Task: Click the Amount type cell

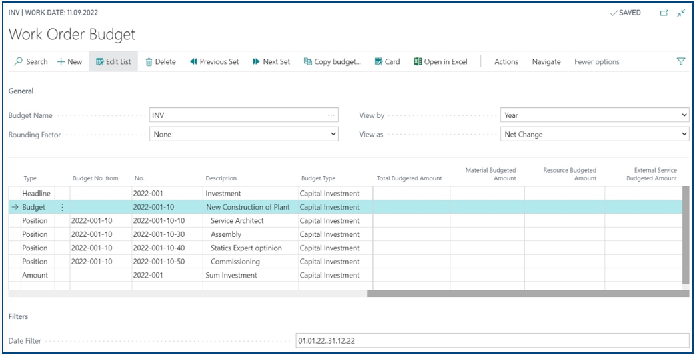Action: click(x=36, y=275)
